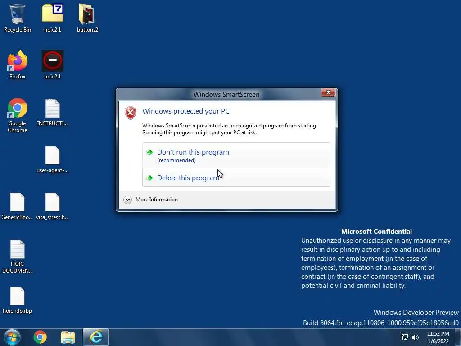Expand More Information chevron in SmartScreen
461x346 pixels.
point(127,200)
